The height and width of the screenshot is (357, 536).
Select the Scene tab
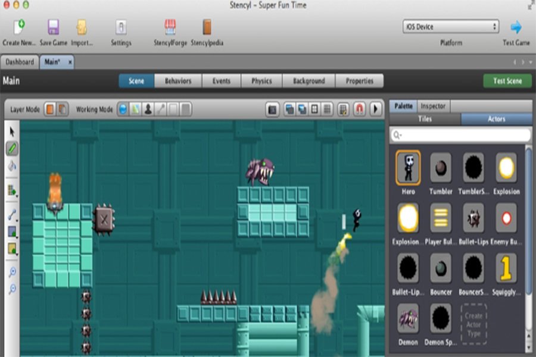point(136,81)
